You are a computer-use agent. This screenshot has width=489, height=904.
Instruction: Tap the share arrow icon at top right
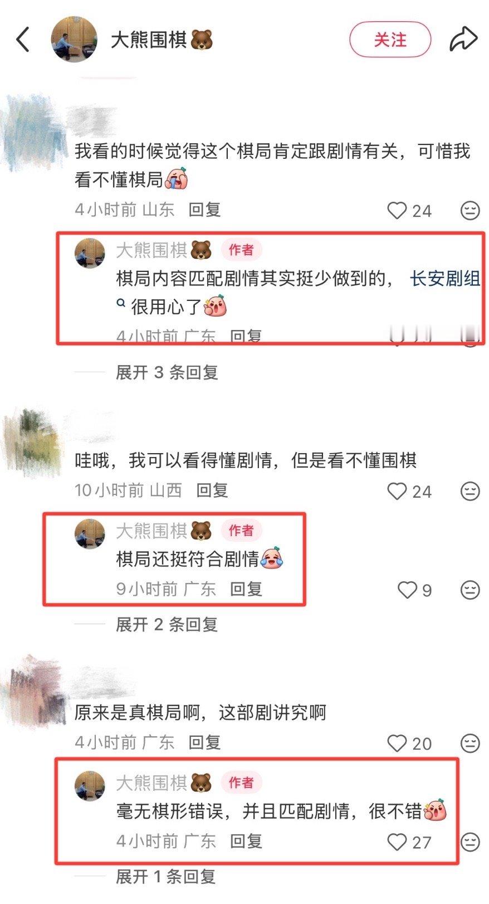point(463,40)
